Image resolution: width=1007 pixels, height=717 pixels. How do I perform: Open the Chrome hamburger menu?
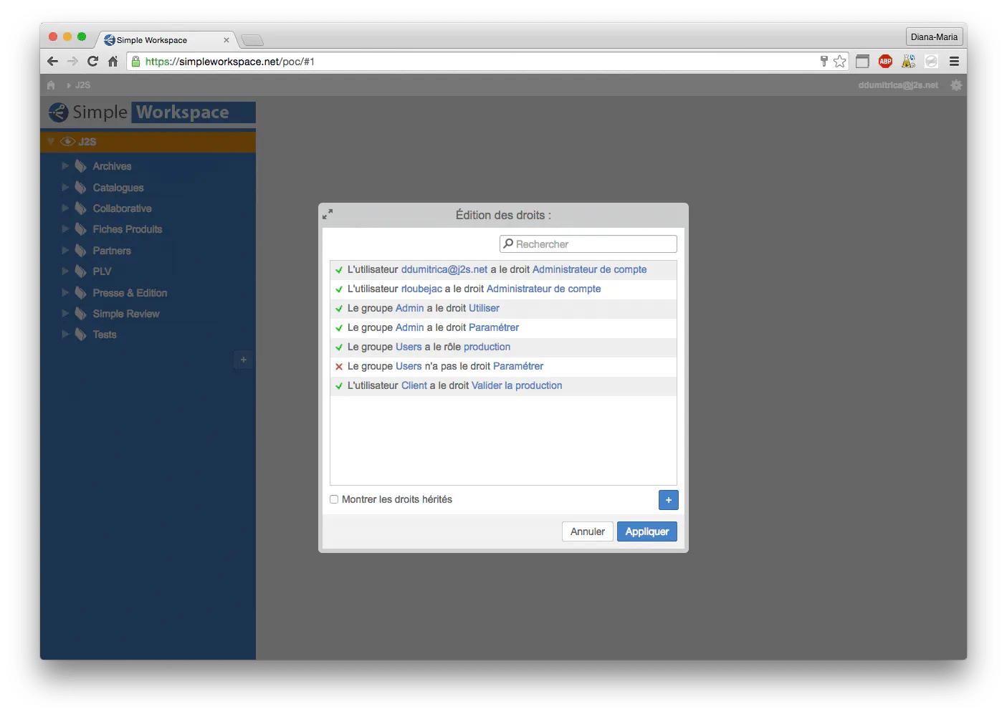pyautogui.click(x=954, y=62)
